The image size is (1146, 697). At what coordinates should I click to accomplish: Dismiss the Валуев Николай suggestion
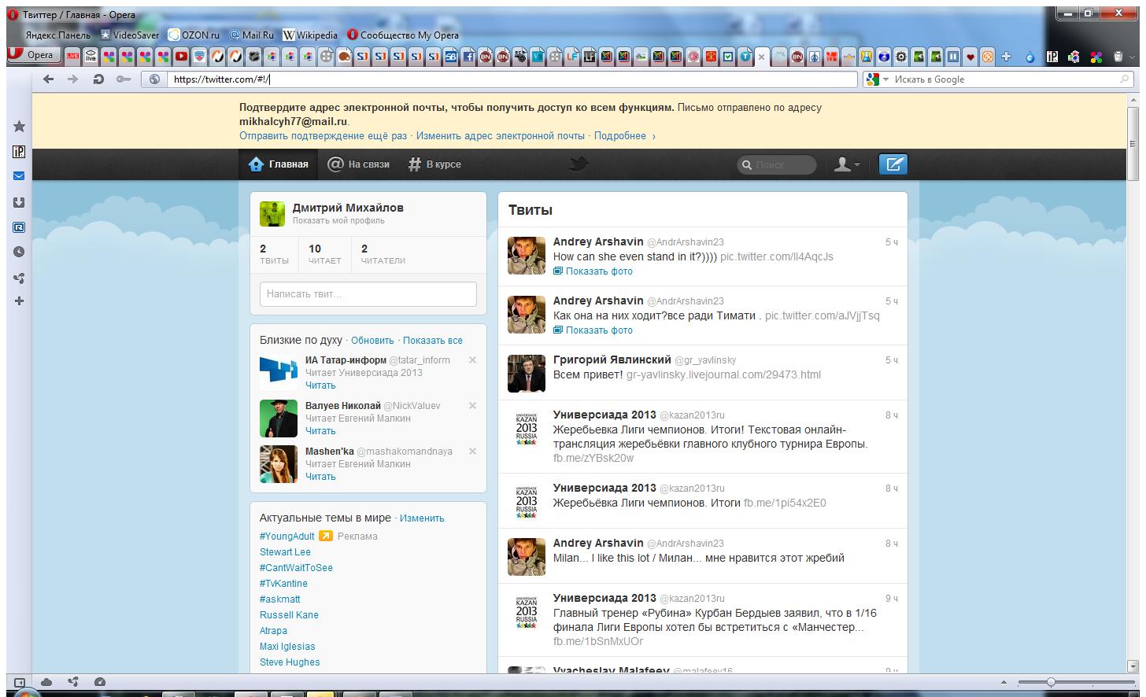pyautogui.click(x=472, y=406)
